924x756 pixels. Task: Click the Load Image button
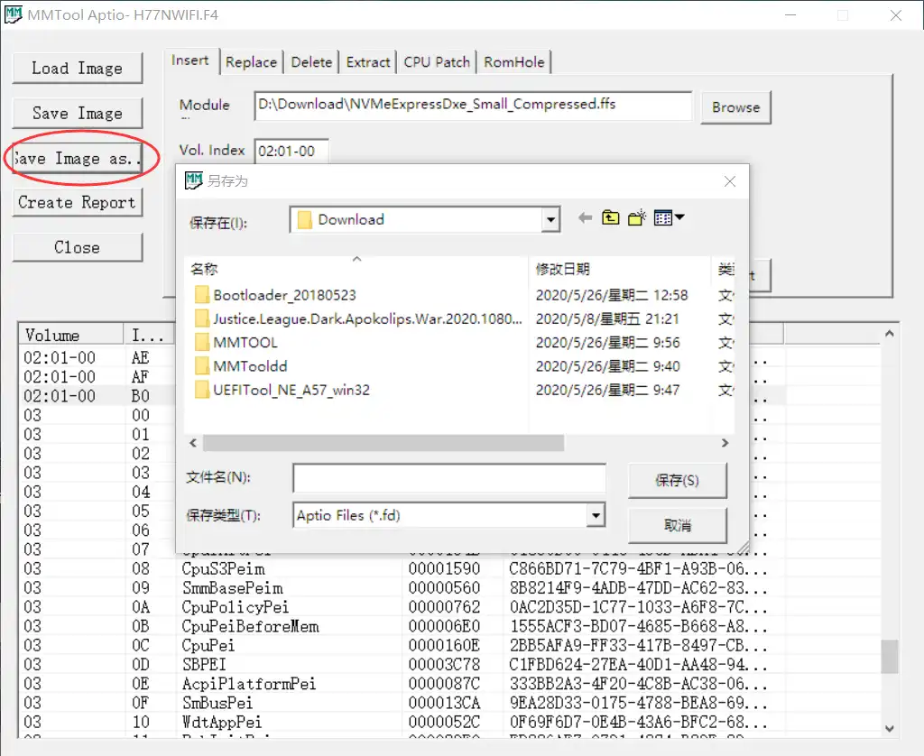[78, 68]
